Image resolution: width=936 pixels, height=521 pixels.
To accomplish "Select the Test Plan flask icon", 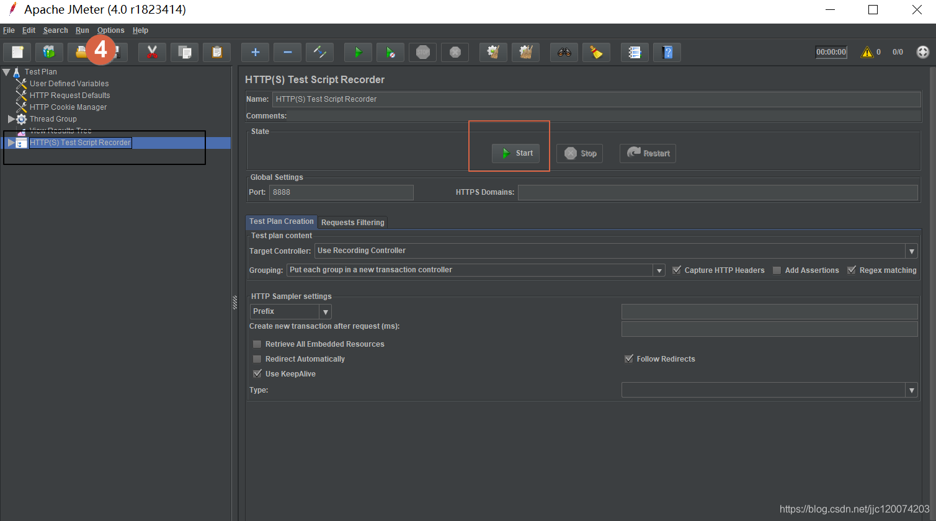I will point(17,72).
